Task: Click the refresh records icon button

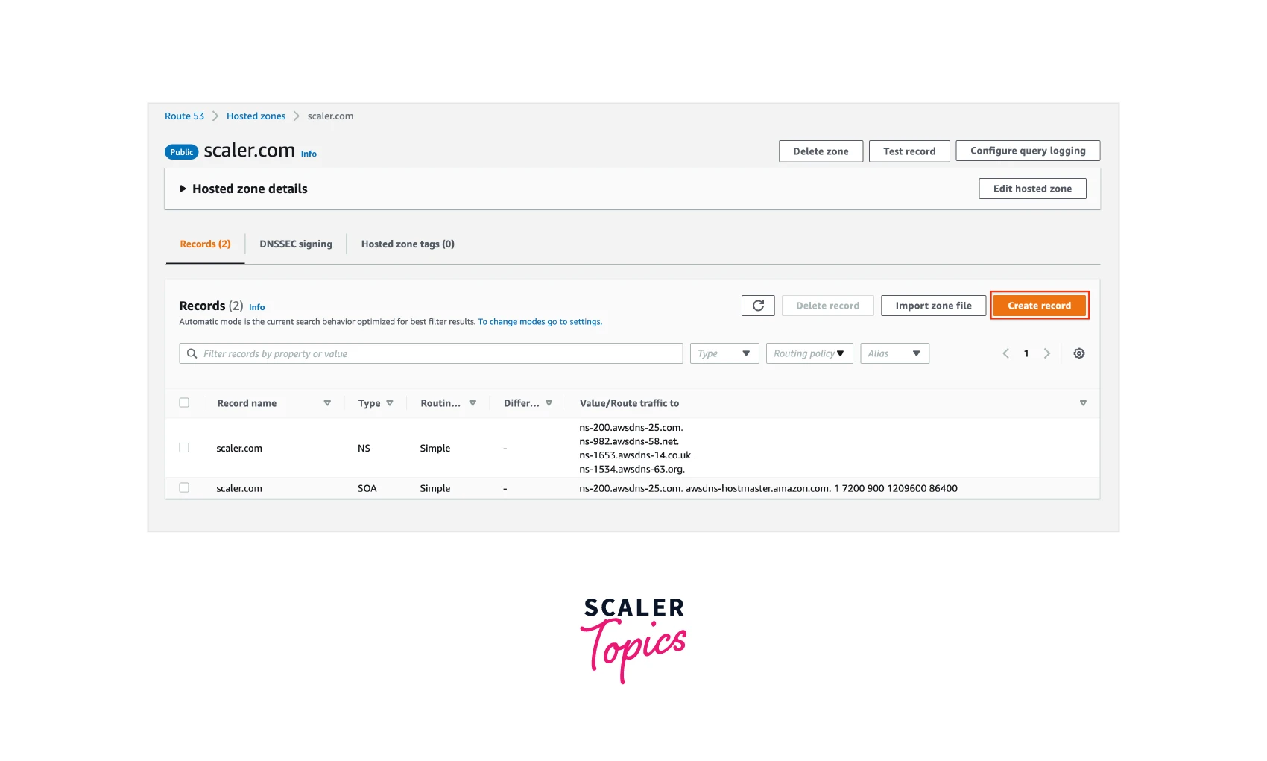Action: point(758,306)
